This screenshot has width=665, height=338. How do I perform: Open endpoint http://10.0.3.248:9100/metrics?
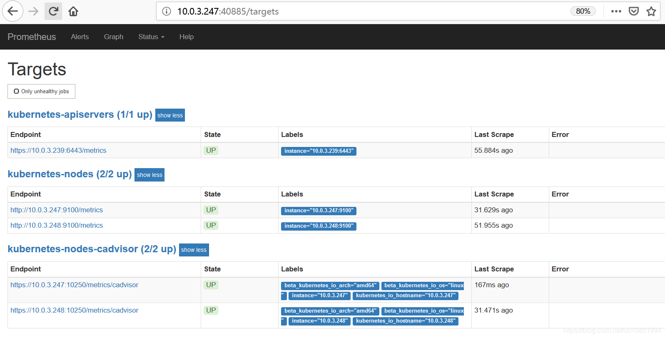57,225
